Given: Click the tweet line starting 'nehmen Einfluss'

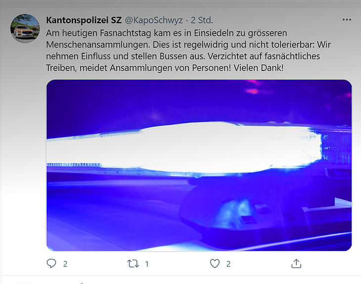Looking at the screenshot, I should 183,57.
